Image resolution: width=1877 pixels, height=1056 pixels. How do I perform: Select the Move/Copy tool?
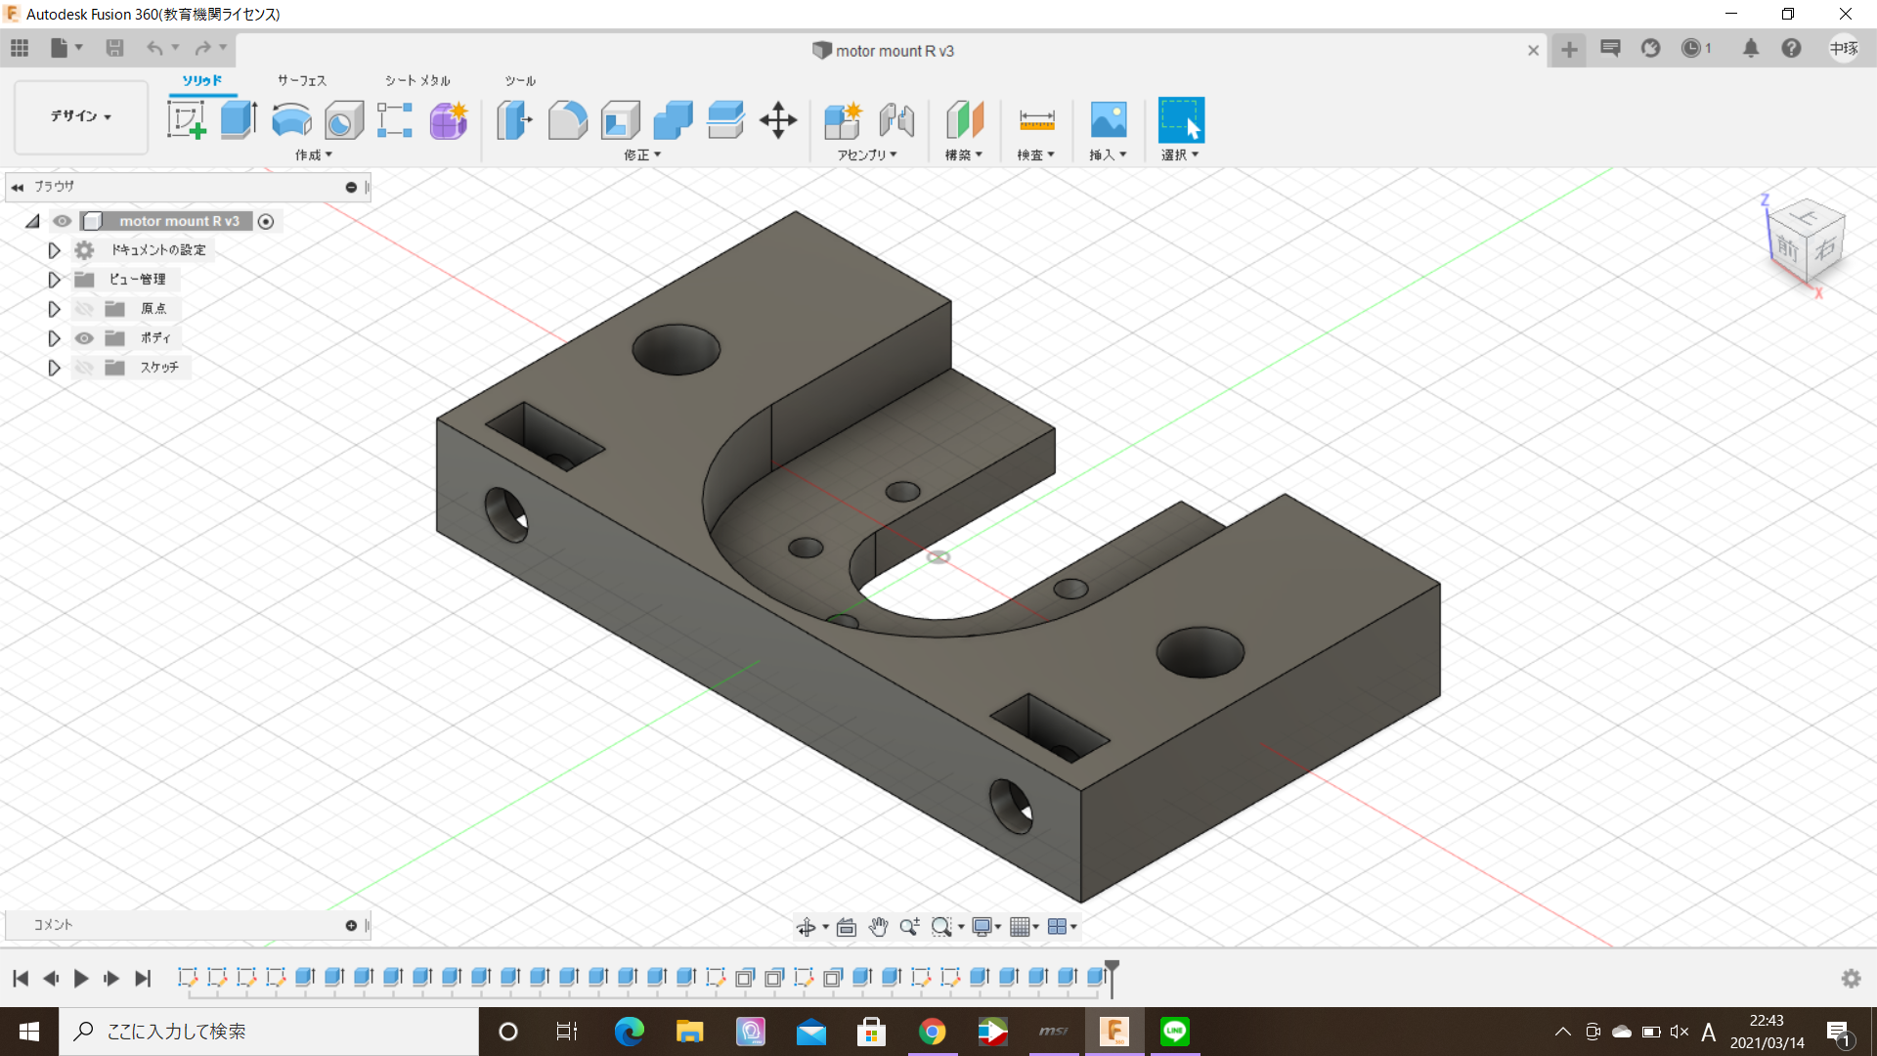(778, 120)
